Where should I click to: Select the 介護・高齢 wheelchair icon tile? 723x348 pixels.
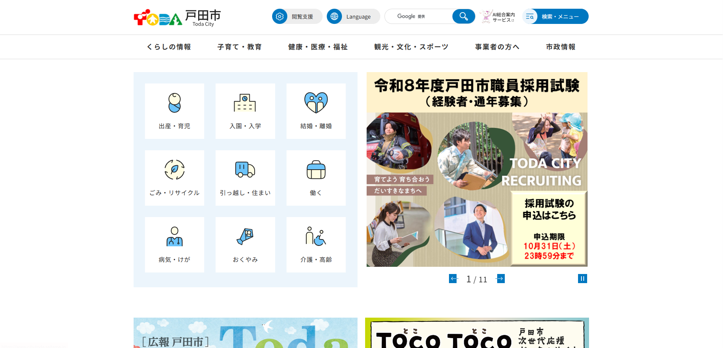click(x=316, y=245)
